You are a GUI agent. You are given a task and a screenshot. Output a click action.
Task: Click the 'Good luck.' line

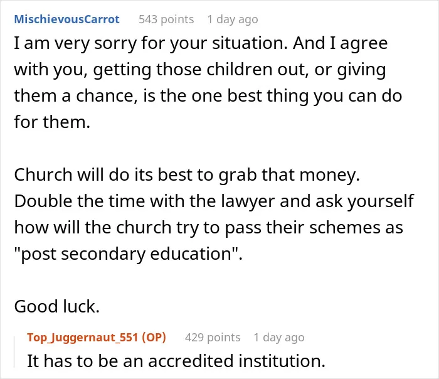pos(57,306)
